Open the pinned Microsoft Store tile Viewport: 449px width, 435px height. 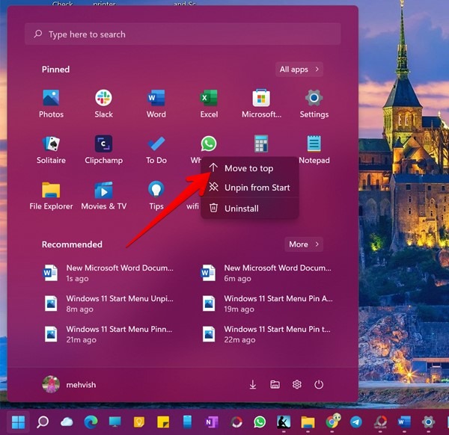261,104
